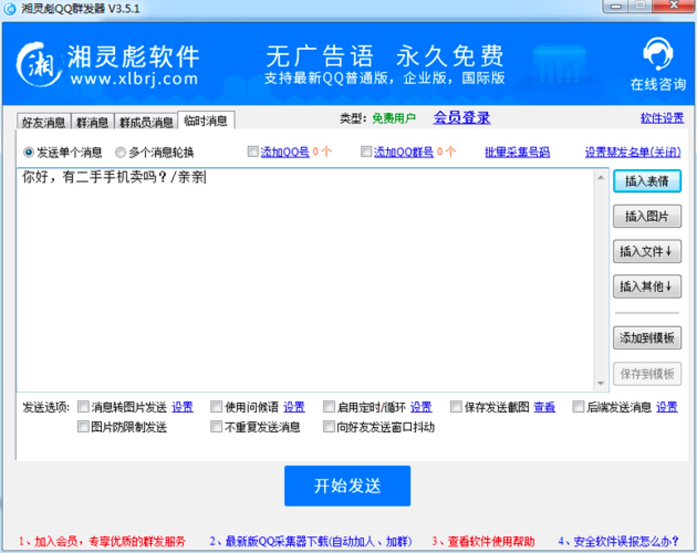Click the 免费用户 type label
This screenshot has height=553, width=697.
click(394, 118)
